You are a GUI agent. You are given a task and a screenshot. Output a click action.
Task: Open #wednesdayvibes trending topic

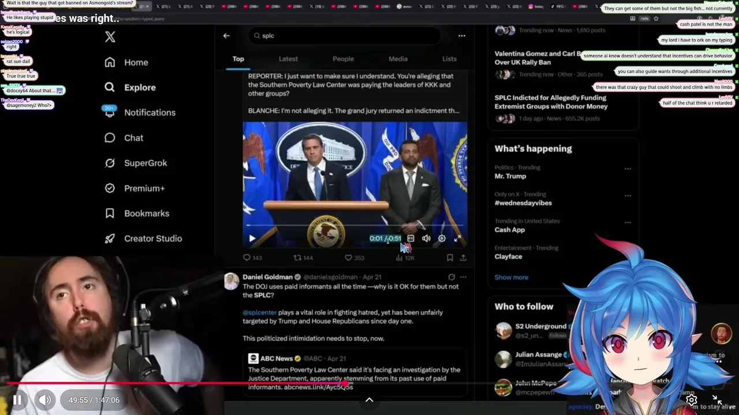point(523,203)
